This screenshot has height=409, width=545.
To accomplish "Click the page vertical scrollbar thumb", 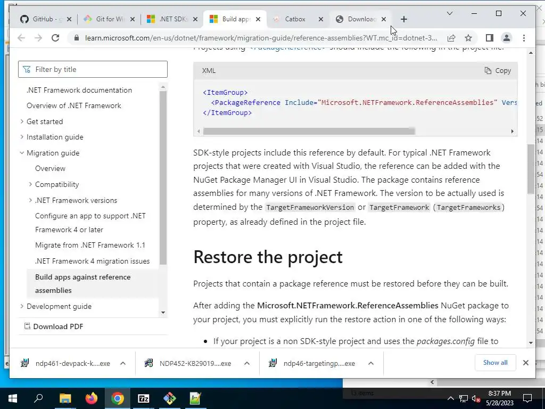I will 531,169.
